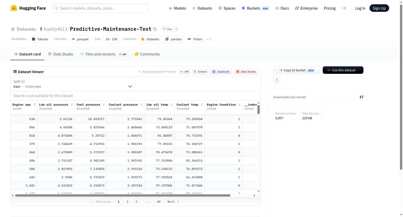Image resolution: width=403 pixels, height=217 pixels.
Task: Sort by Engine Condition column arrows
Action: 239,105
